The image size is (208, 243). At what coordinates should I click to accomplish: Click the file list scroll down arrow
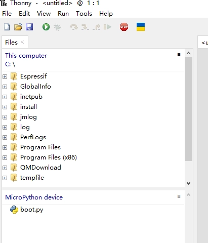tap(189, 183)
